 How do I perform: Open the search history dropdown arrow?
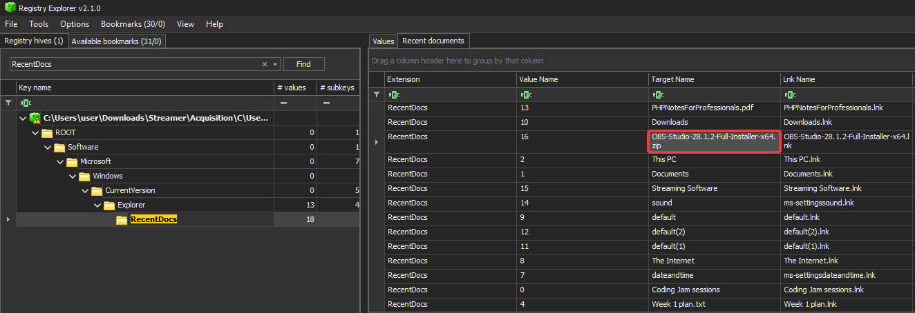click(x=275, y=64)
